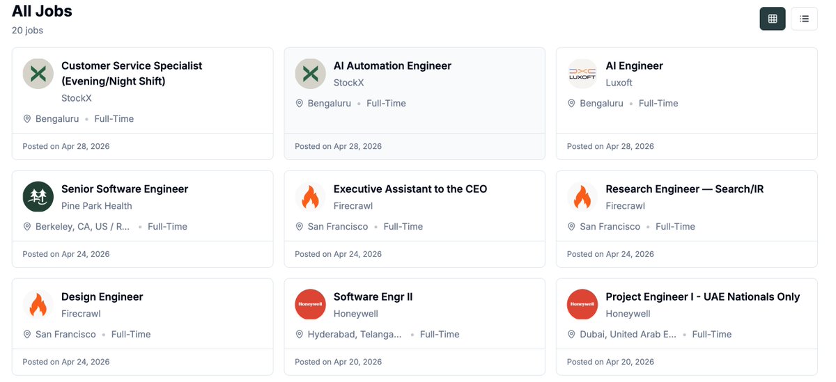The height and width of the screenshot is (382, 836).
Task: Click location pin beside Dubai, United Arab E...
Action: click(572, 335)
